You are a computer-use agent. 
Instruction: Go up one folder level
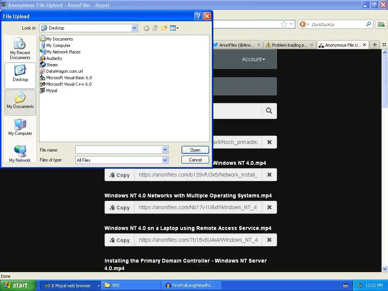[155, 28]
